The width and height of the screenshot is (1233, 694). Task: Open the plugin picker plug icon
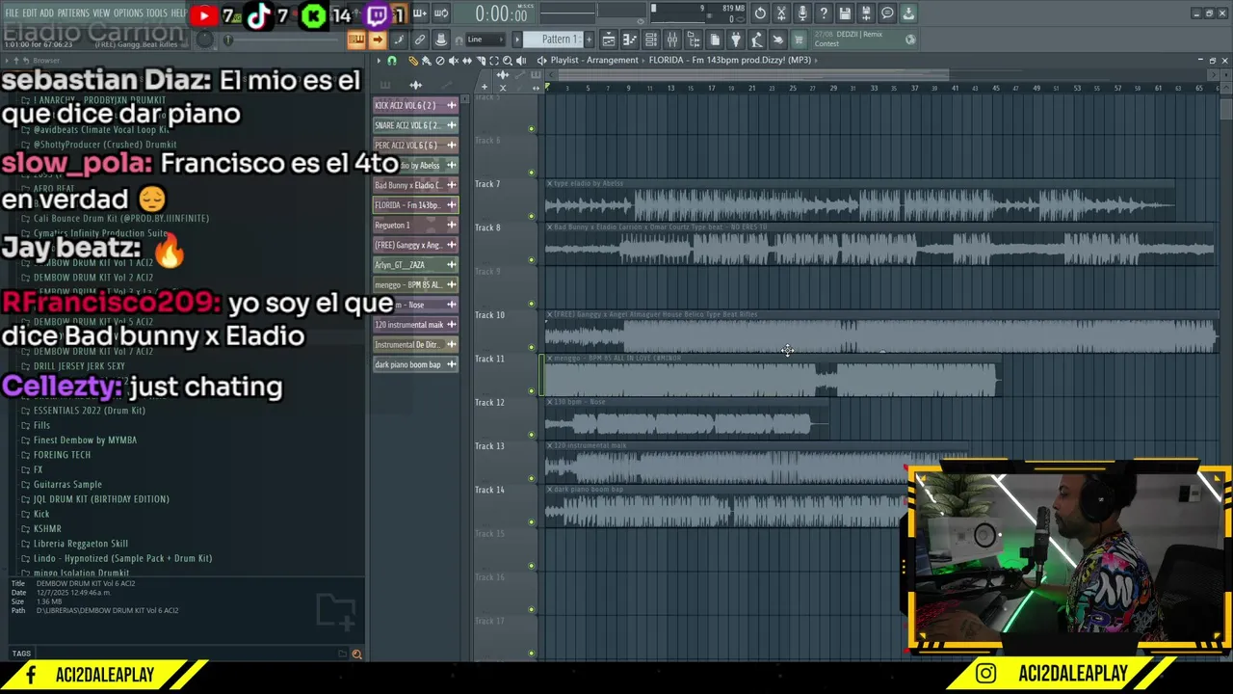click(x=736, y=40)
